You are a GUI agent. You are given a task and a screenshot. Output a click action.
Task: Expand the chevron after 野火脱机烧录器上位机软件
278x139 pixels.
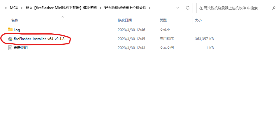(150, 8)
